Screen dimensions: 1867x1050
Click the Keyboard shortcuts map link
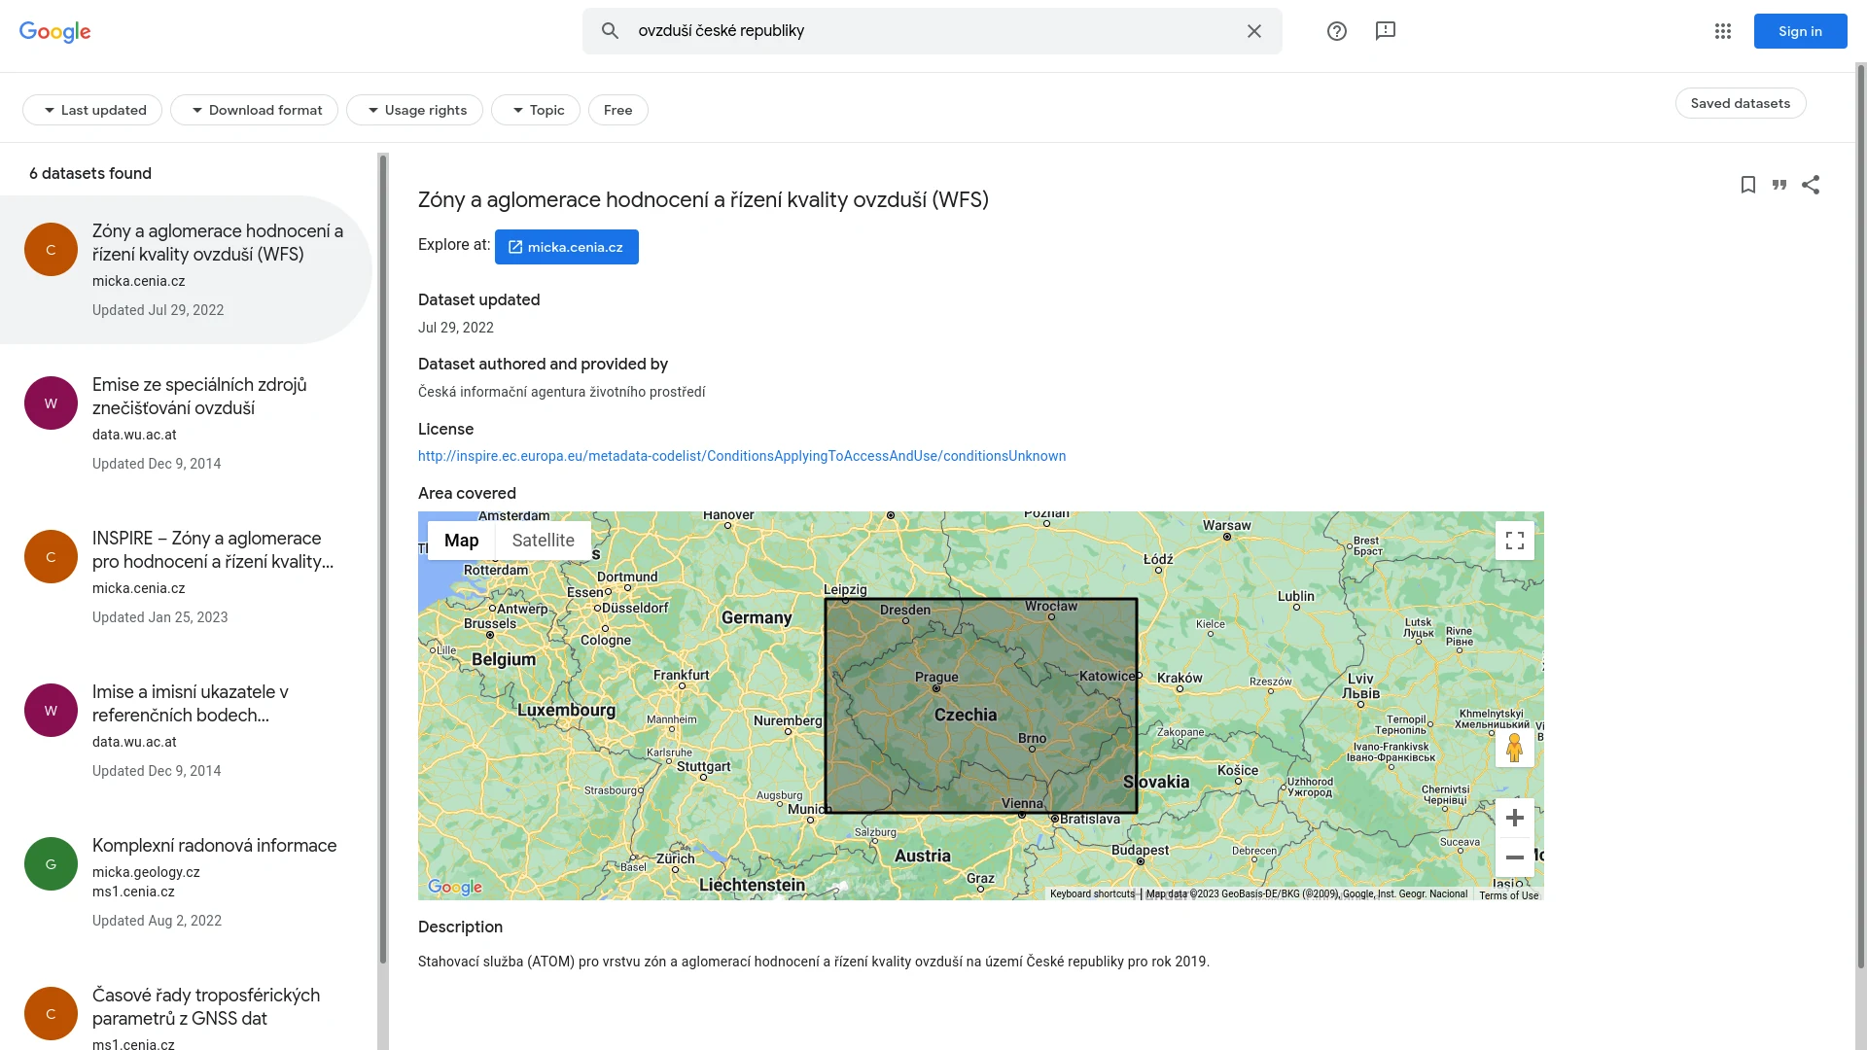pyautogui.click(x=1092, y=894)
